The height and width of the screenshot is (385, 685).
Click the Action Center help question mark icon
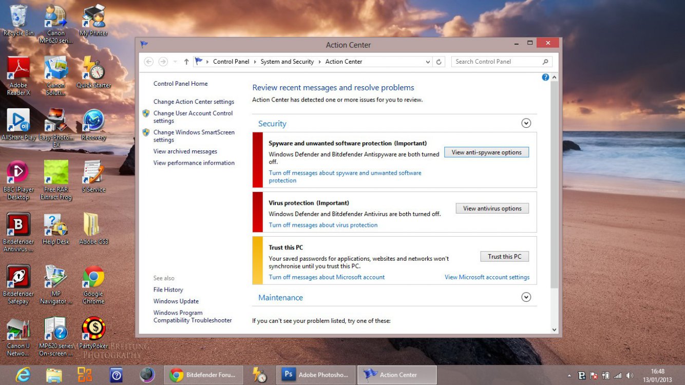tap(545, 77)
